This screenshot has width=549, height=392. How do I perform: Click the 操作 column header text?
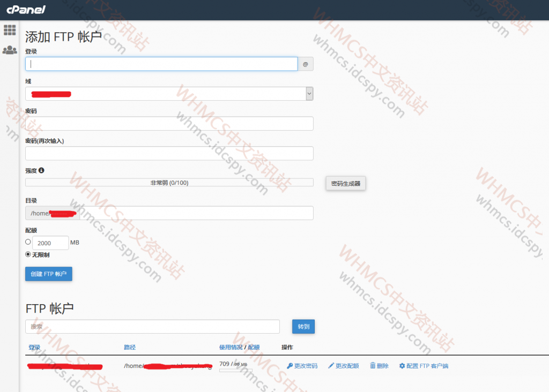pyautogui.click(x=287, y=347)
